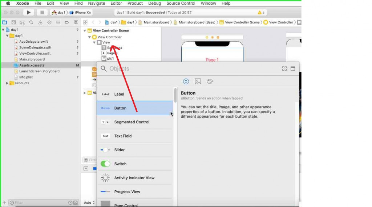The image size is (372, 207).
Task: Open the Source Control menu
Action: coord(181,3)
